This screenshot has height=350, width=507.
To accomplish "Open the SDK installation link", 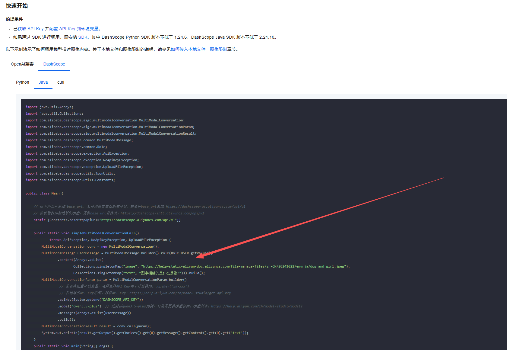I will (x=83, y=37).
